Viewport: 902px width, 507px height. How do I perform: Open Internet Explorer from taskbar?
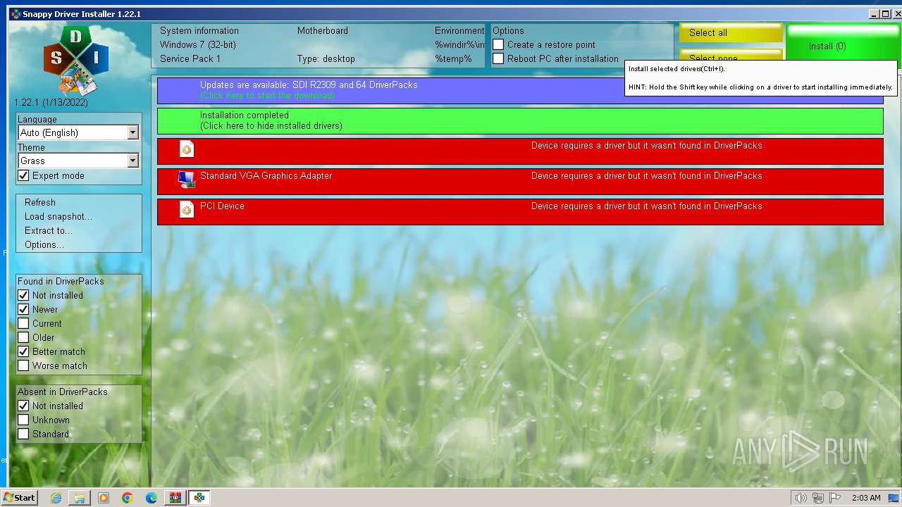56,498
